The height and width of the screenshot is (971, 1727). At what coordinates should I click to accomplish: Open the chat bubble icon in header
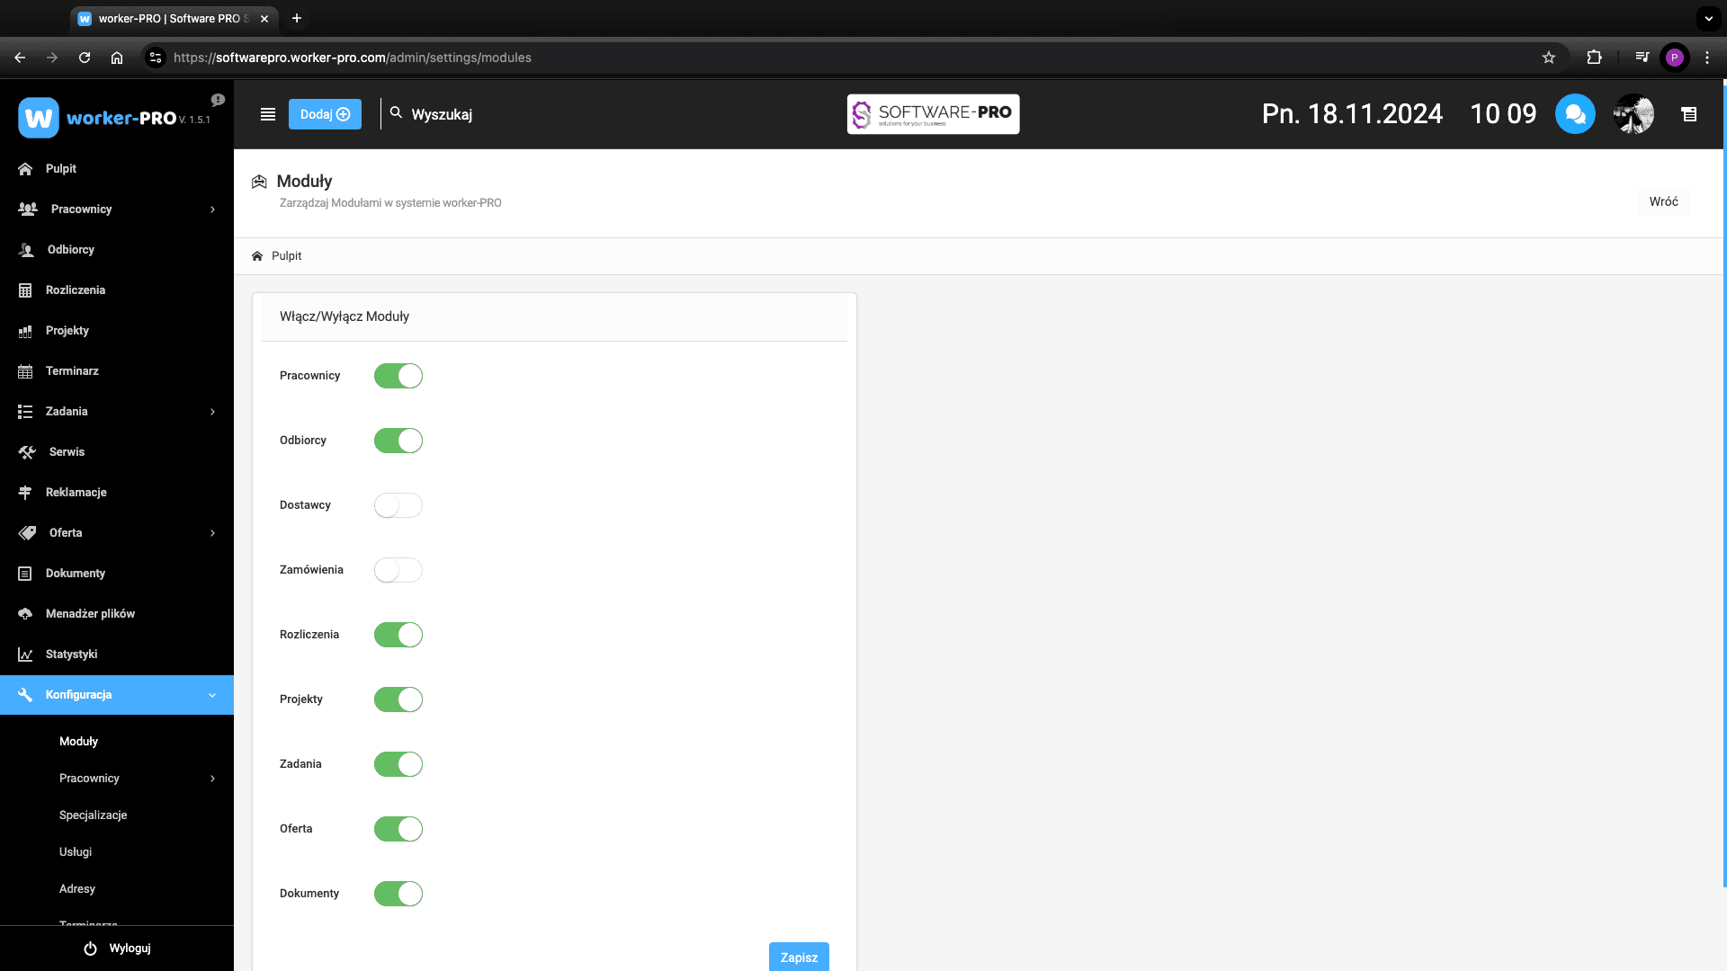(1574, 114)
